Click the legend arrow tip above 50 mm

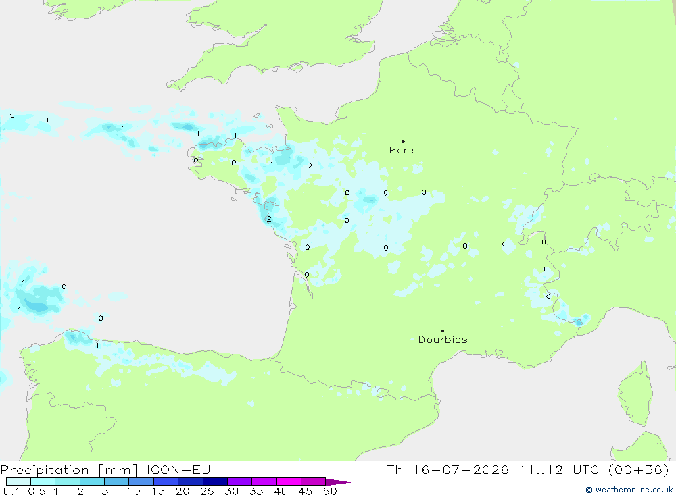338,482
